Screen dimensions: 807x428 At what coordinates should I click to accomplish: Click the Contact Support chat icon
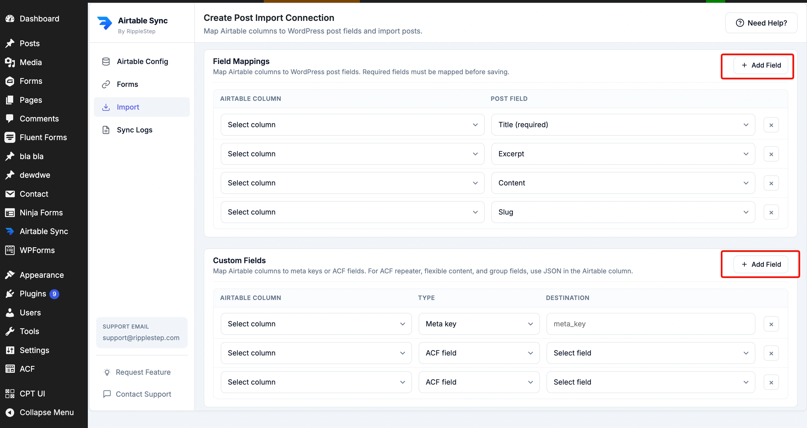point(107,394)
